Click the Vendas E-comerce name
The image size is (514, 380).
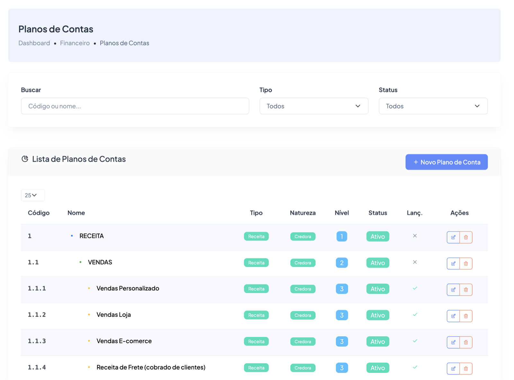(124, 341)
